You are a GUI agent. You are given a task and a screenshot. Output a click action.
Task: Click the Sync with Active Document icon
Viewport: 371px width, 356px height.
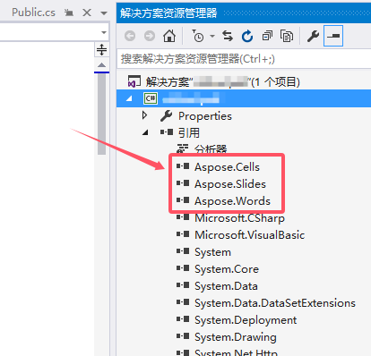coord(228,36)
